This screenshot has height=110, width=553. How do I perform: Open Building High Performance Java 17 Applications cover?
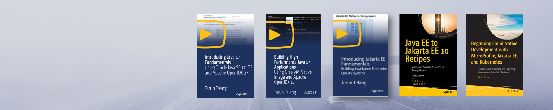[293, 56]
